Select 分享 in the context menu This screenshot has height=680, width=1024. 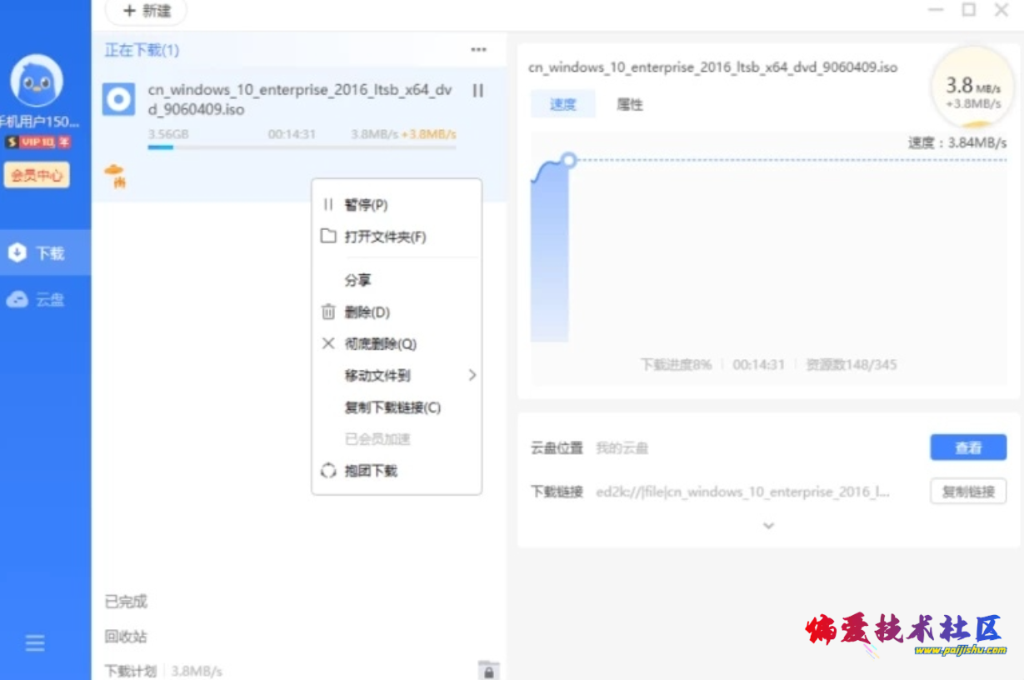point(397,281)
